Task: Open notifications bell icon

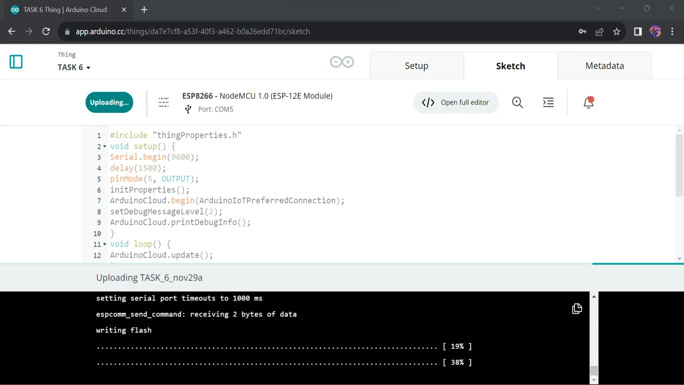Action: 588,102
